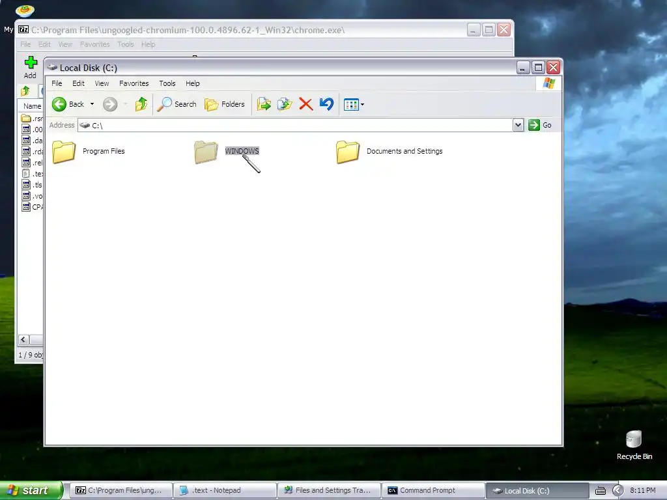Open the Views dropdown button
The image size is (667, 500).
354,104
